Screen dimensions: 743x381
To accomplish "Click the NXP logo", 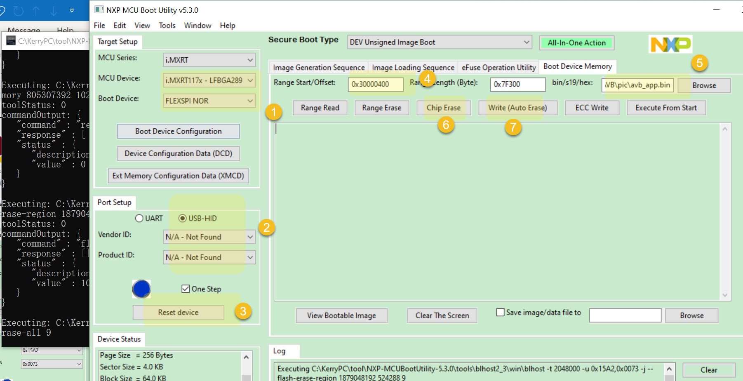I will point(670,44).
